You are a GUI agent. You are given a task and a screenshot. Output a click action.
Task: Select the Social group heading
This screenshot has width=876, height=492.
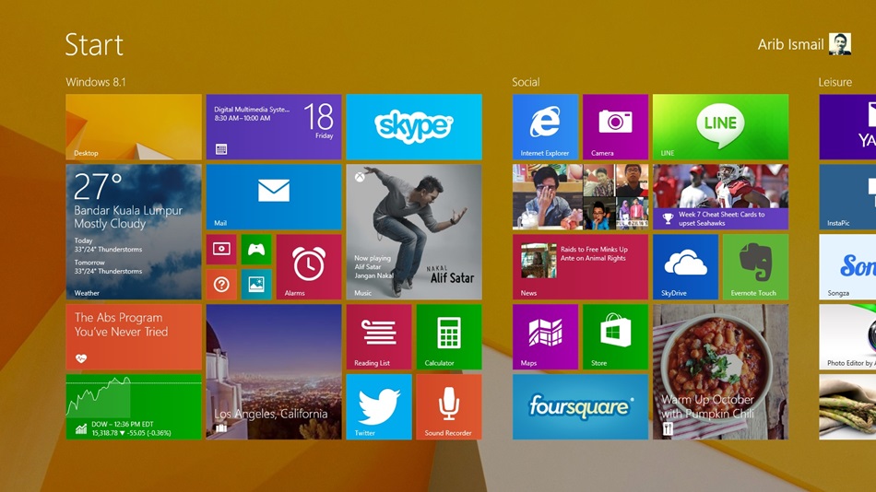click(526, 82)
